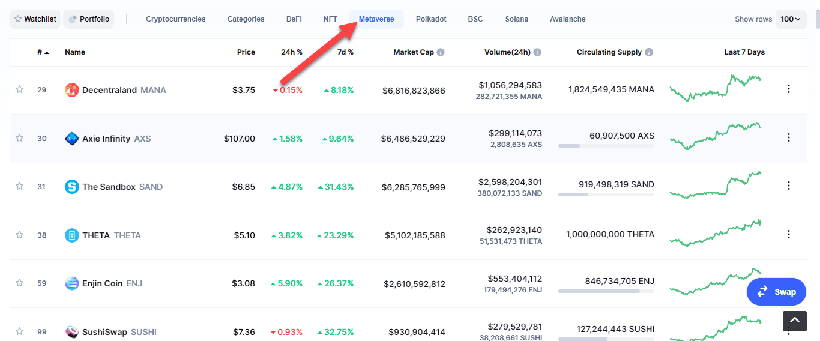Click Decentraland market cap $6,816,823,866
Image resolution: width=820 pixels, height=341 pixels.
tap(414, 90)
